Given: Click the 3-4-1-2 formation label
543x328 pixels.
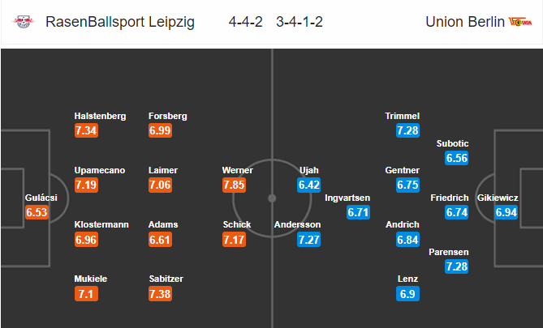Looking at the screenshot, I should [300, 22].
